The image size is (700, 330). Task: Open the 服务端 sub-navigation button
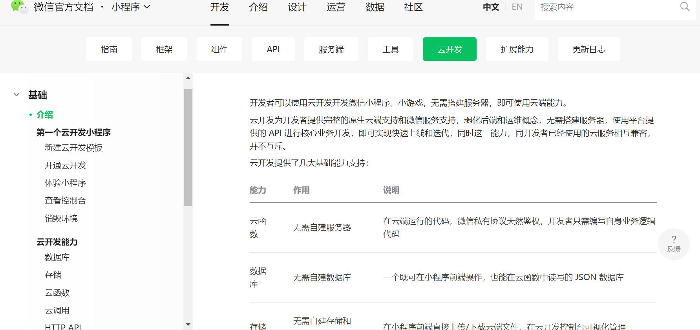pos(331,49)
